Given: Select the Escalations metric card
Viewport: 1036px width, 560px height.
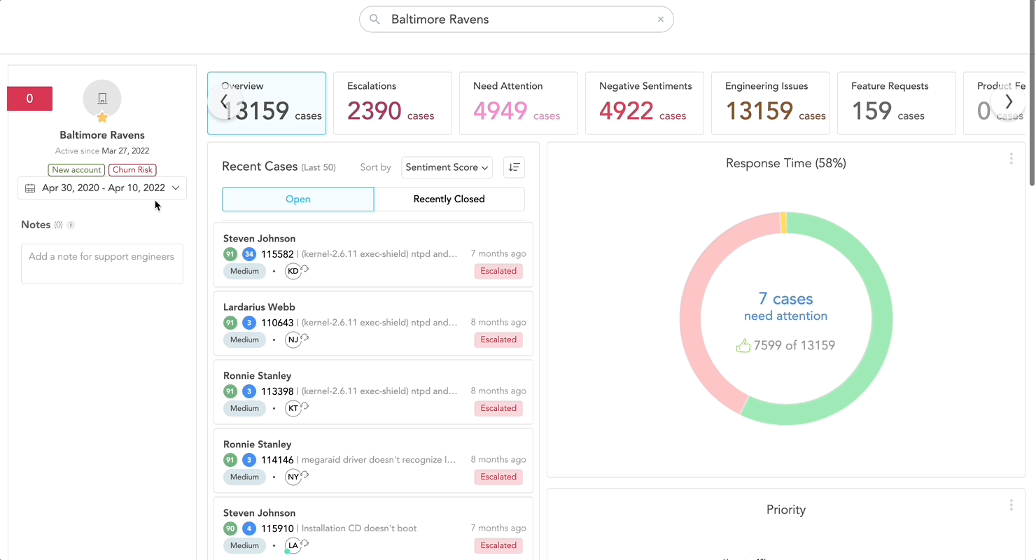Looking at the screenshot, I should [392, 103].
